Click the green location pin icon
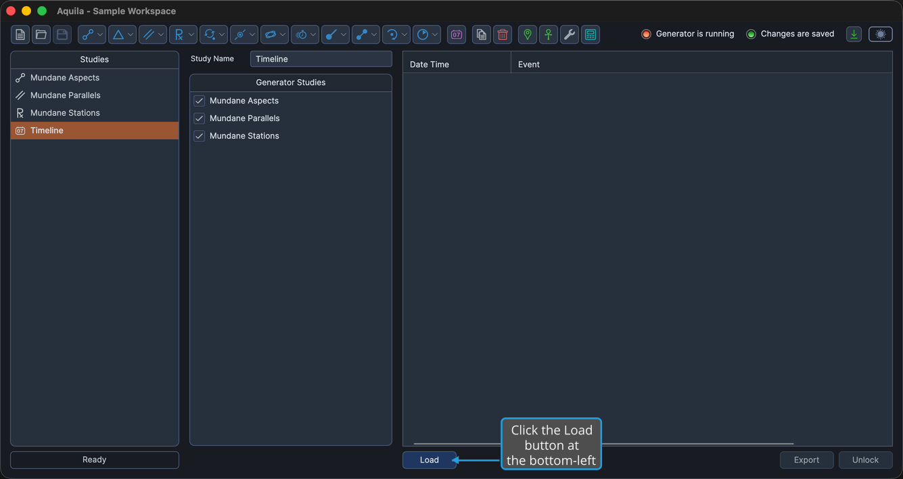This screenshot has width=903, height=479. [528, 35]
